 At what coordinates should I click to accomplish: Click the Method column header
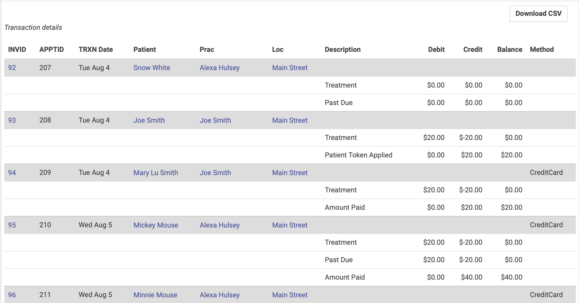pyautogui.click(x=542, y=49)
